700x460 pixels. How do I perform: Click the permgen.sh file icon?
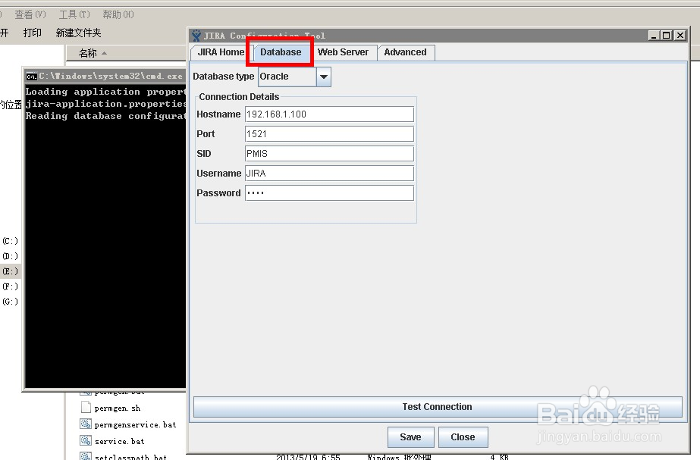point(86,407)
